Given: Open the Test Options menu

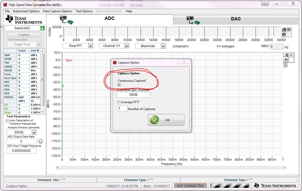Looking at the screenshot, I should 84,11.
